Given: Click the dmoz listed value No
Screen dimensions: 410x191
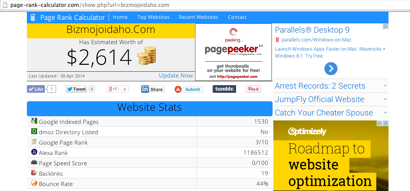Looking at the screenshot, I should [x=265, y=132].
